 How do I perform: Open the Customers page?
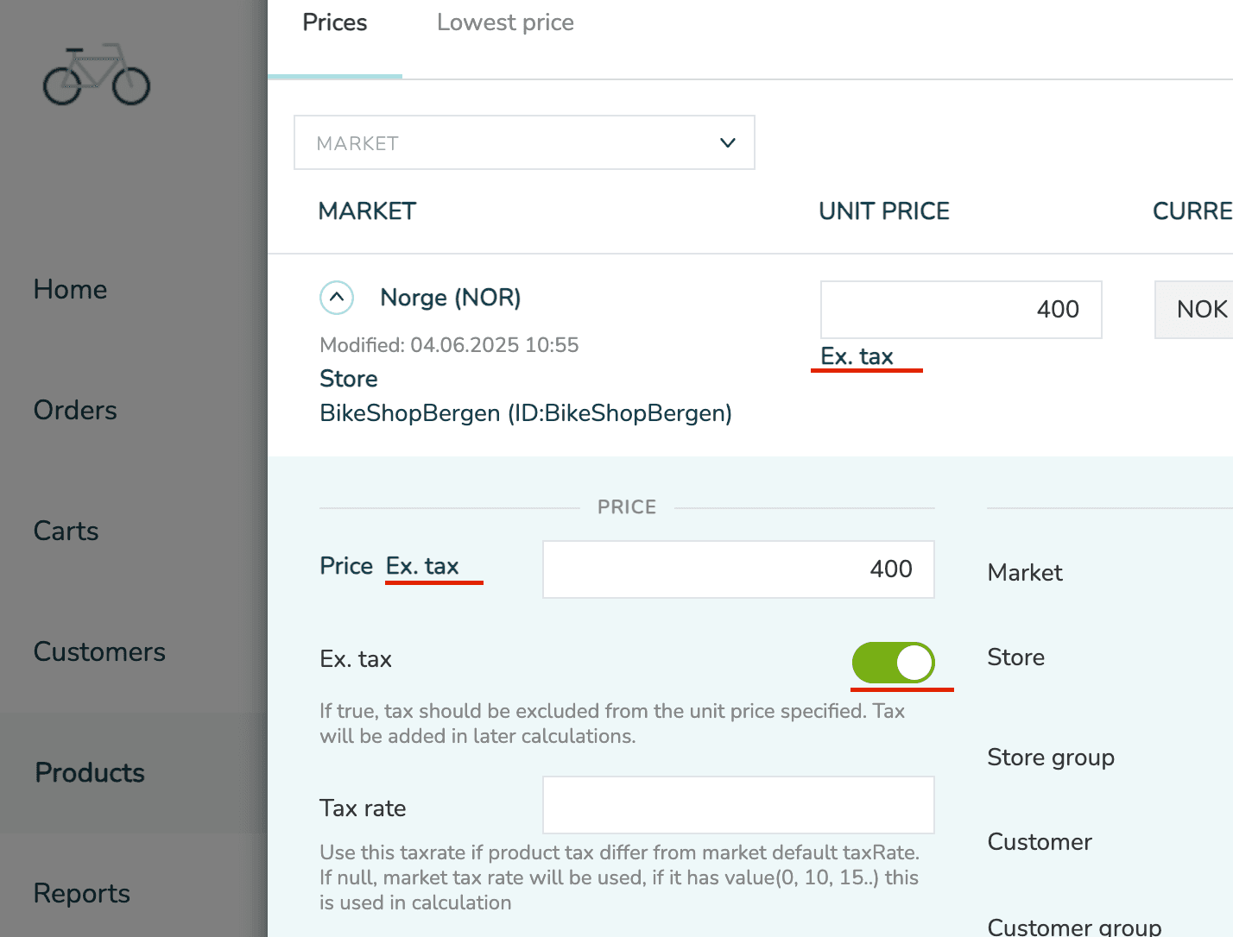[99, 652]
